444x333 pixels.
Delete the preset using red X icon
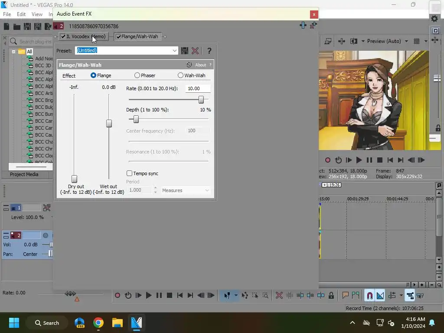[x=195, y=51]
